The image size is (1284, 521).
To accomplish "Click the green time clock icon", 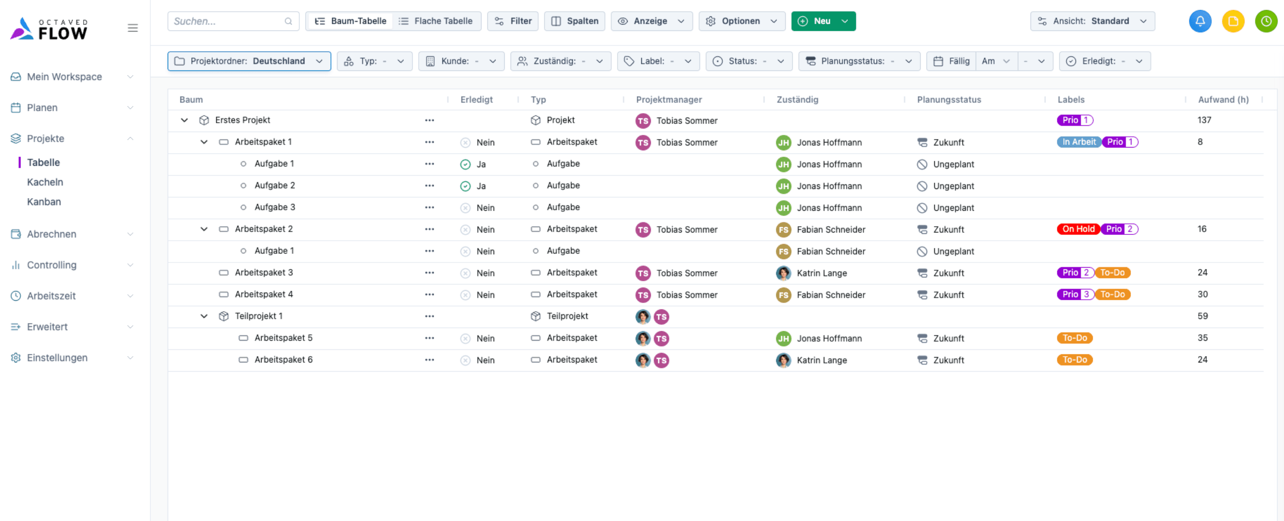I will (x=1265, y=21).
